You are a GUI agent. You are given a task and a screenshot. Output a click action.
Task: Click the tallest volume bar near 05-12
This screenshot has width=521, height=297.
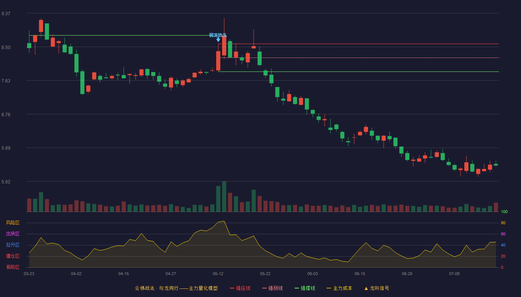point(224,196)
